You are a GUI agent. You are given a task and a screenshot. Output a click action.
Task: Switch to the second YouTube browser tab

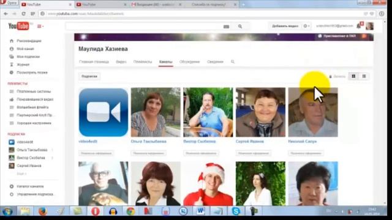coord(101,4)
